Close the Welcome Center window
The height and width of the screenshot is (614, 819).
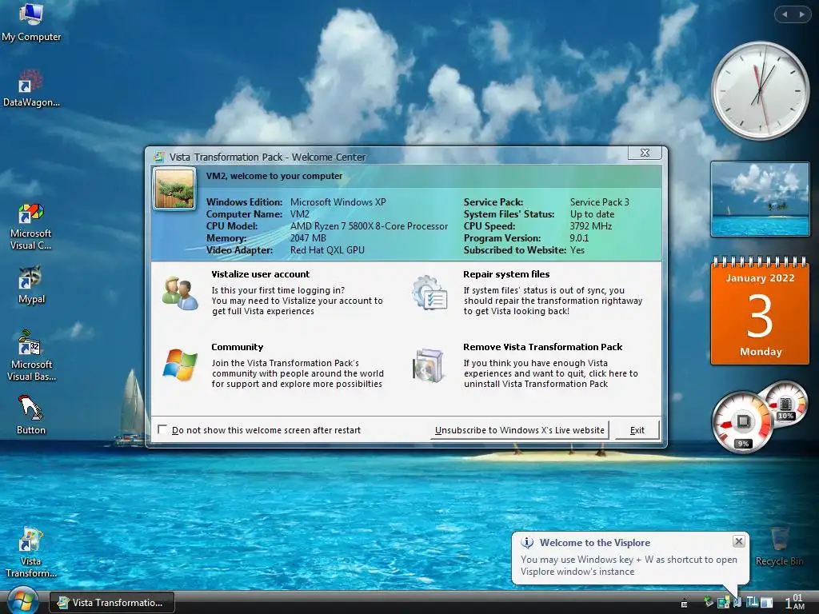point(645,153)
